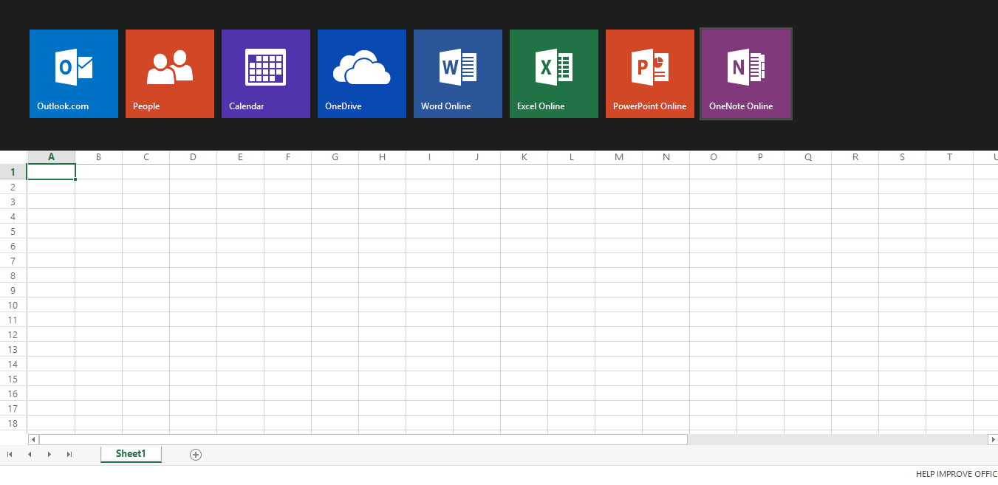Go to last sheet tab arrow
The image size is (998, 485).
69,455
